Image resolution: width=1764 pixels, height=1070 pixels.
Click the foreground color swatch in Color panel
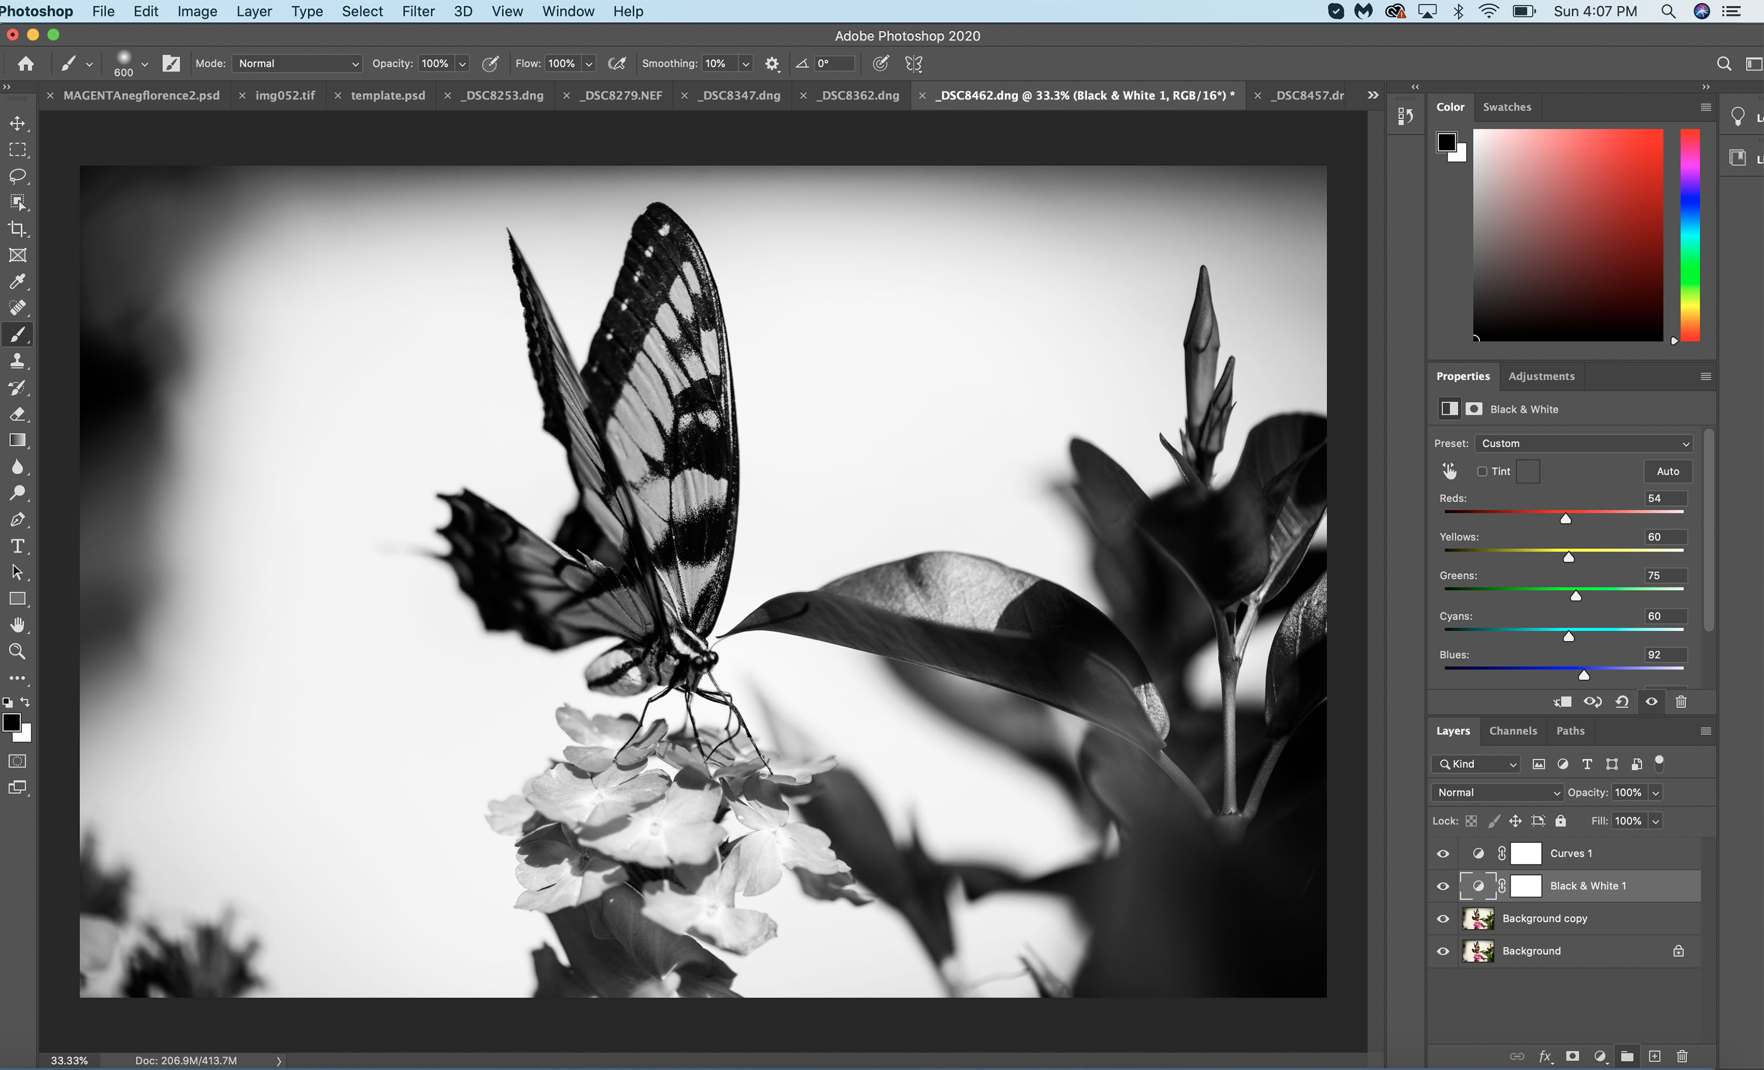click(x=1446, y=142)
